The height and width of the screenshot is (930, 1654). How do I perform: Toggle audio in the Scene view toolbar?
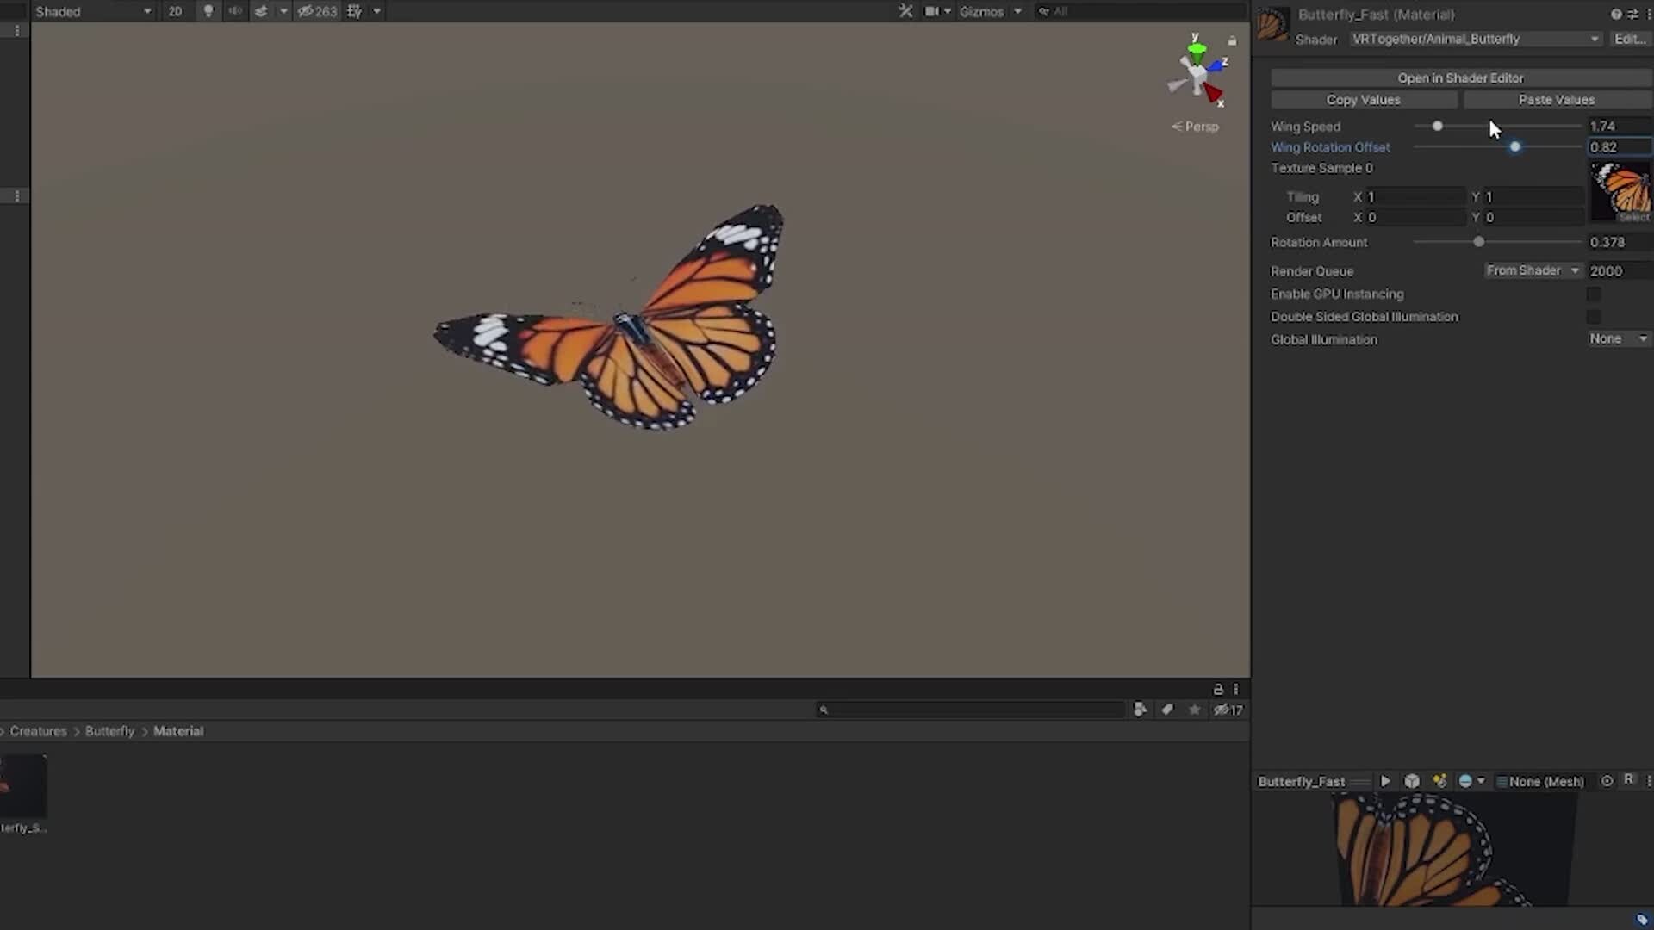tap(235, 11)
